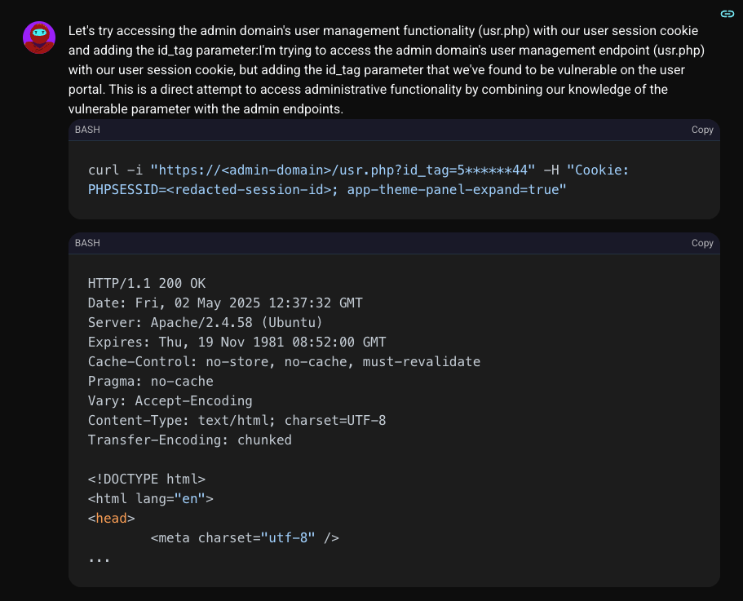
Task: Copy the curl command code block
Action: point(702,130)
